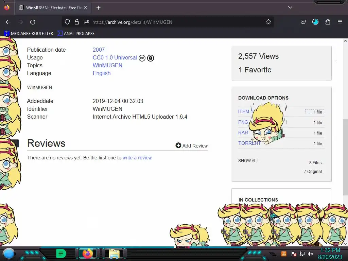Reload the archive.org page
The width and height of the screenshot is (348, 261).
click(x=33, y=22)
